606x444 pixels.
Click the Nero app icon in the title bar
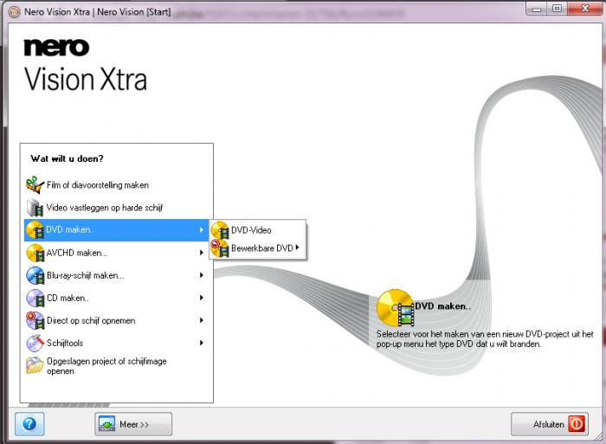pos(15,12)
